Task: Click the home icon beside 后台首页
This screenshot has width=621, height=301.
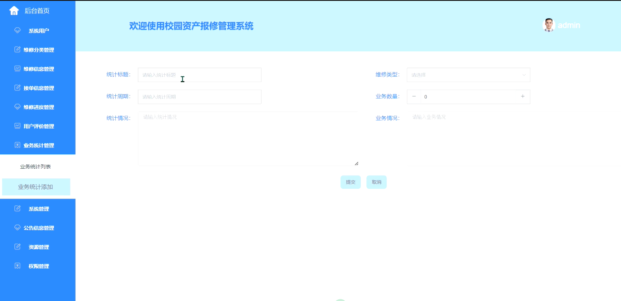Action: tap(14, 11)
